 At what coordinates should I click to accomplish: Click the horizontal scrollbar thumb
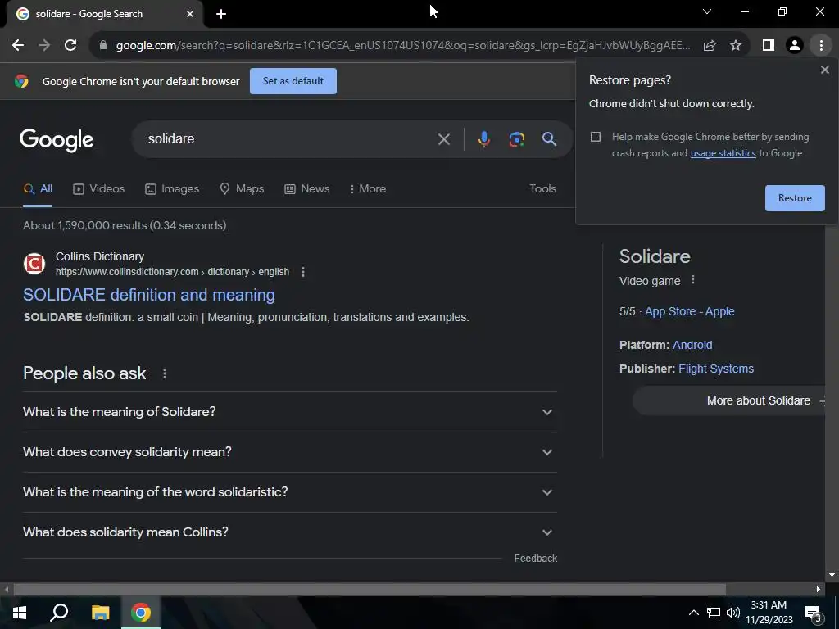click(370, 590)
